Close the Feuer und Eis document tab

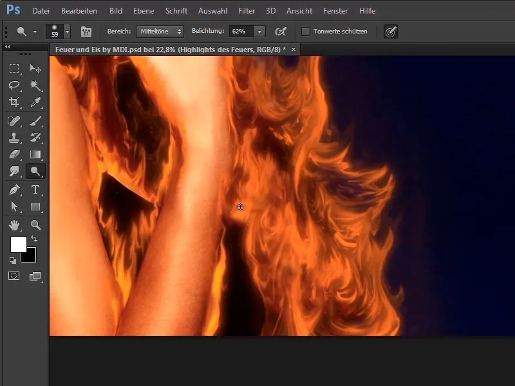click(294, 50)
